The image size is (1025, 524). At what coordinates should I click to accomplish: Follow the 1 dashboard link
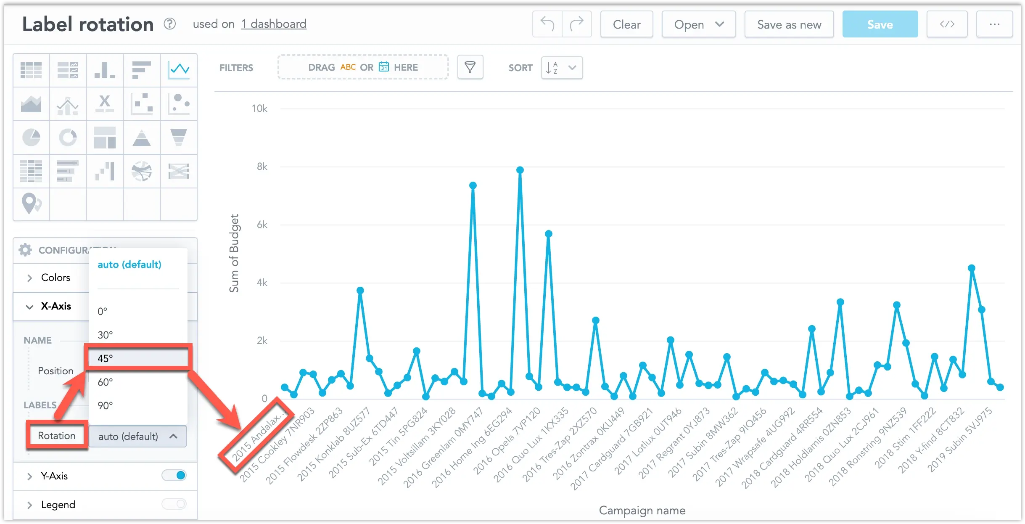pos(274,24)
